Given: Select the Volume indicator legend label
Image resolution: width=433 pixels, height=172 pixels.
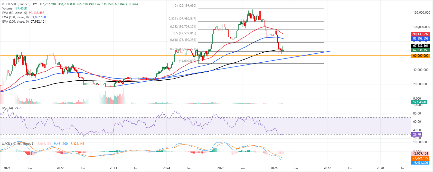Looking at the screenshot, I should [x=7, y=8].
